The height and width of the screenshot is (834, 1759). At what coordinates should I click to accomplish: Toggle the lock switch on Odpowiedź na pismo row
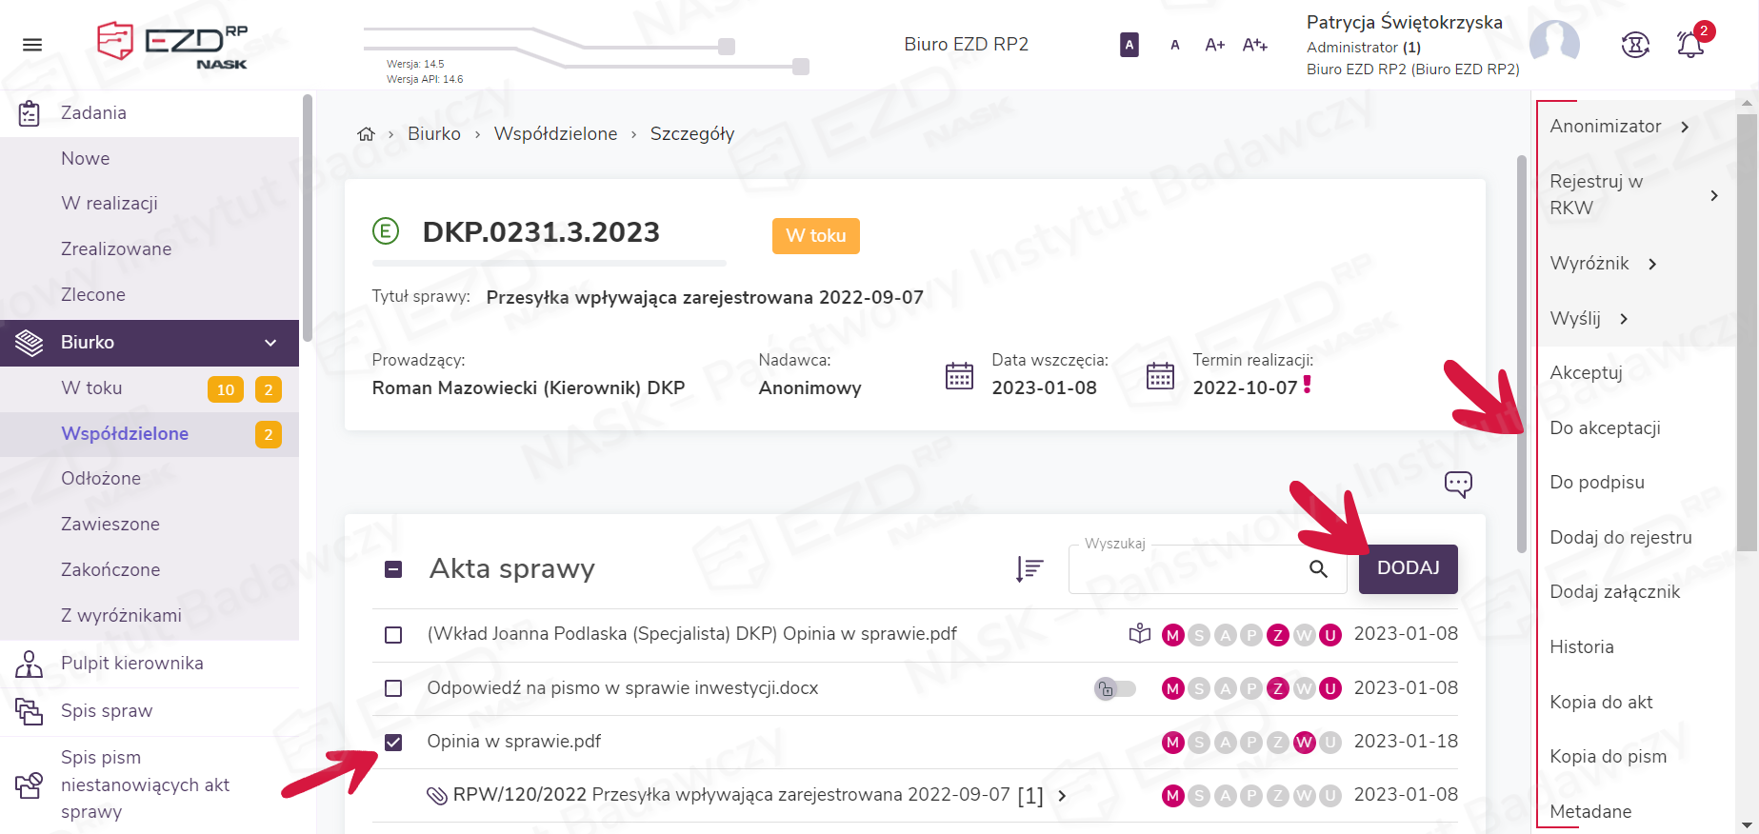(x=1114, y=688)
